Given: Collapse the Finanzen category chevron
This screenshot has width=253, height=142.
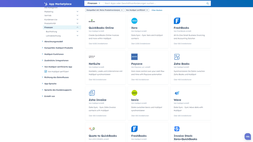Looking at the screenshot, I should pos(77,27).
